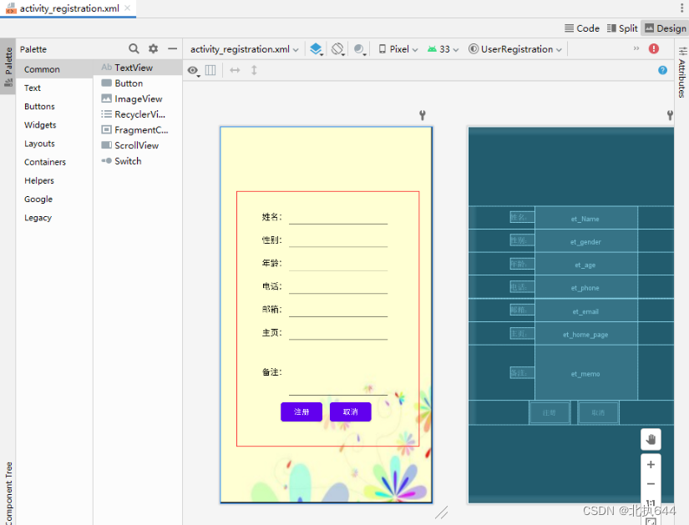The image size is (689, 525).
Task: Select et_home_page in blueprint view
Action: coord(585,335)
